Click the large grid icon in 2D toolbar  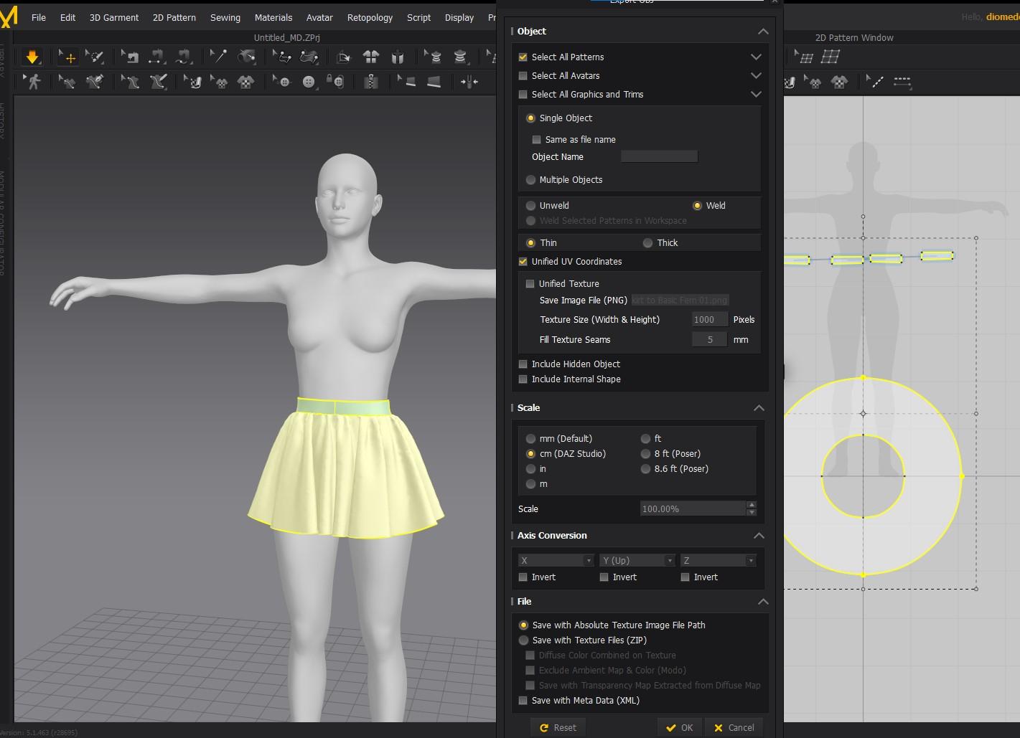[830, 57]
